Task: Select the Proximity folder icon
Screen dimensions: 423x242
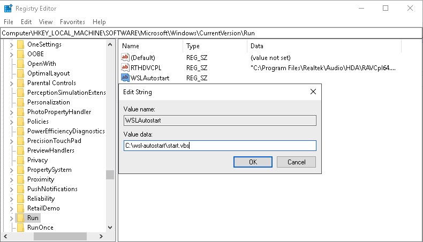Action: coord(20,179)
